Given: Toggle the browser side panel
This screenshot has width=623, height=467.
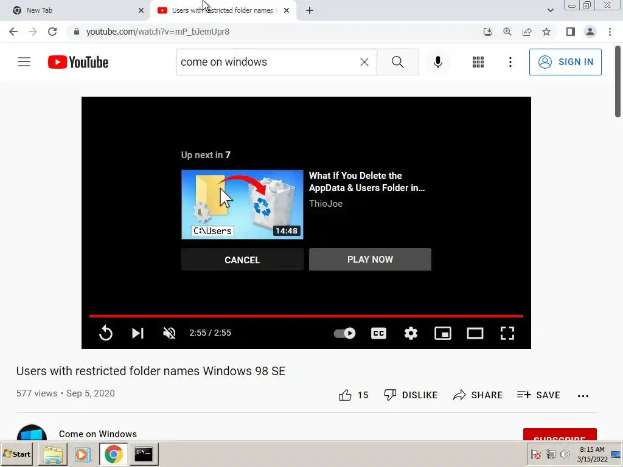Looking at the screenshot, I should coord(571,32).
